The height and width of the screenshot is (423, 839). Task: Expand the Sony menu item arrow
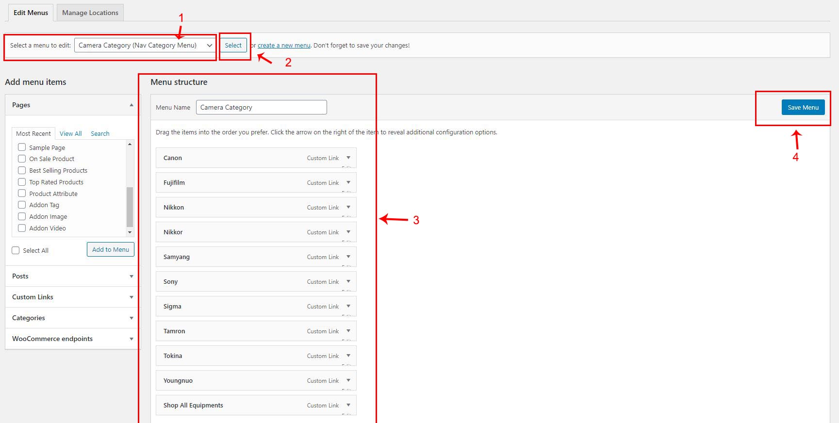point(348,281)
